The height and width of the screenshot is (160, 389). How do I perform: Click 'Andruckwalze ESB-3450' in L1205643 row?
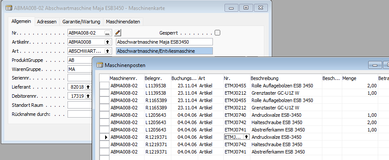276,115
